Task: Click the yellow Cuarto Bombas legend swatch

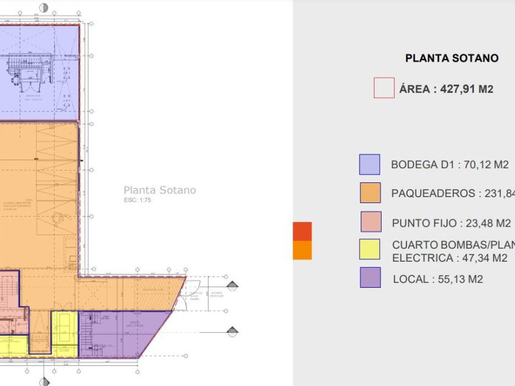Action: click(370, 249)
